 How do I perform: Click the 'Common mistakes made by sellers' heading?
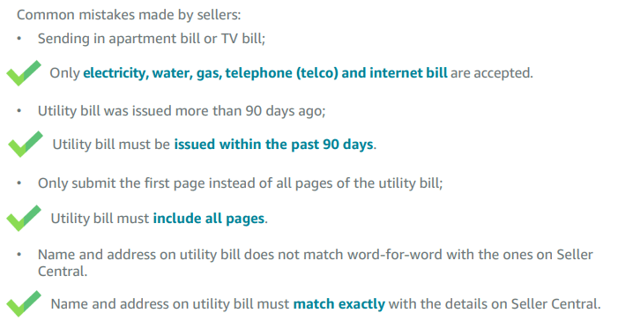(x=129, y=15)
